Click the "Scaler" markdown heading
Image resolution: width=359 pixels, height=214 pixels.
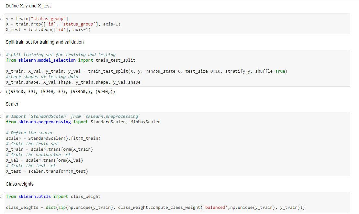coord(12,104)
